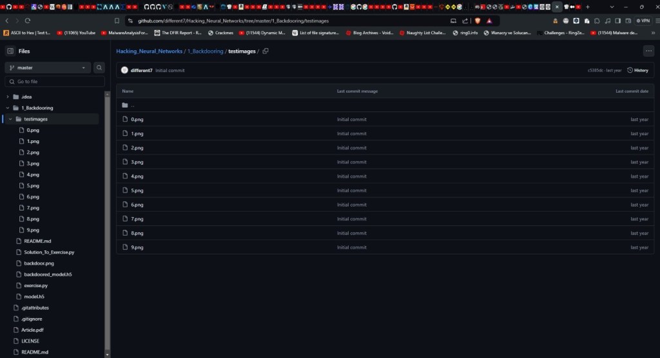Collapse the file tree side panel icon
The width and height of the screenshot is (660, 358).
(x=10, y=51)
